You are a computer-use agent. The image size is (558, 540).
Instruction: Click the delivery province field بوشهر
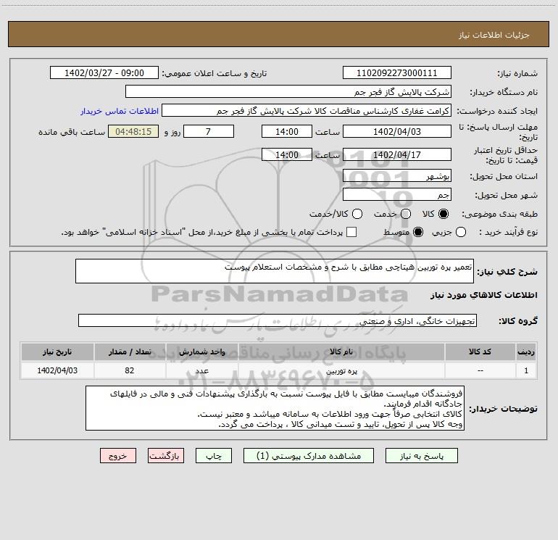(x=397, y=176)
